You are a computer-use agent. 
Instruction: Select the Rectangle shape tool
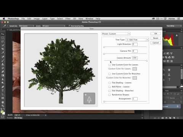(x=3, y=98)
